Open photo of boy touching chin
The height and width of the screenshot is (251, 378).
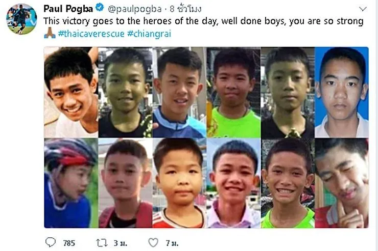click(342, 183)
